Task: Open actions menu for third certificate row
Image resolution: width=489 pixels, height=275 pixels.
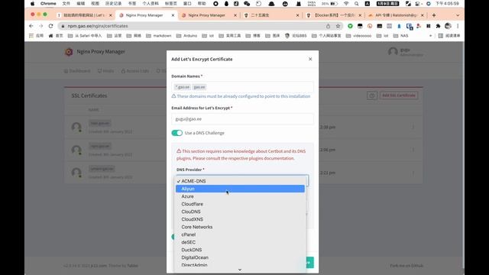Action: [x=413, y=173]
